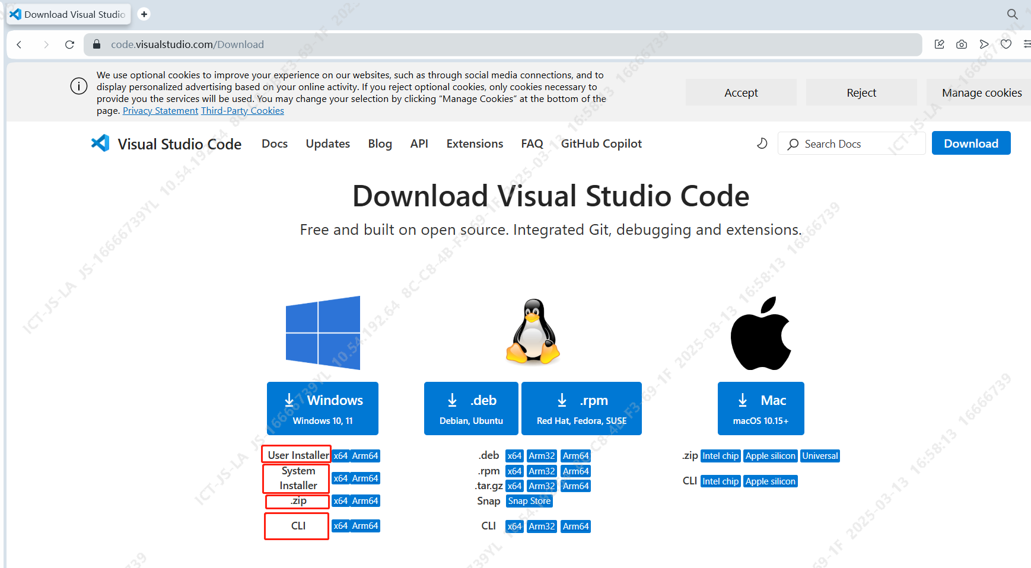
Task: Open the Blog menu item
Action: click(380, 143)
